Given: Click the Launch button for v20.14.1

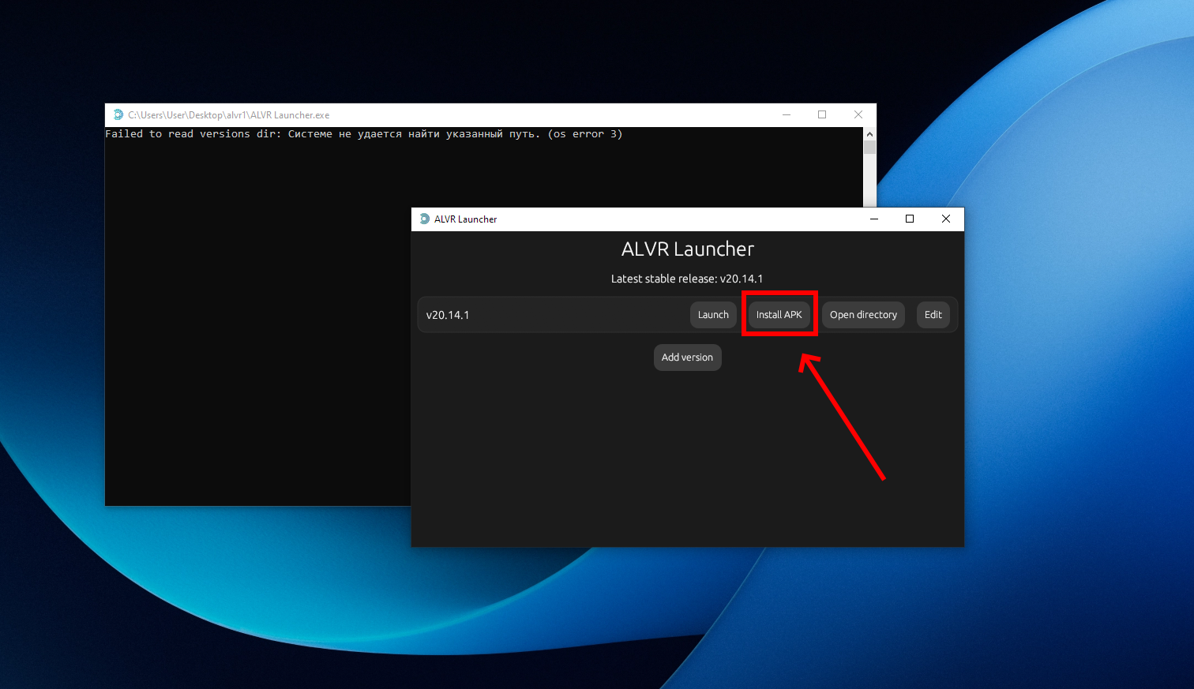Looking at the screenshot, I should tap(713, 315).
